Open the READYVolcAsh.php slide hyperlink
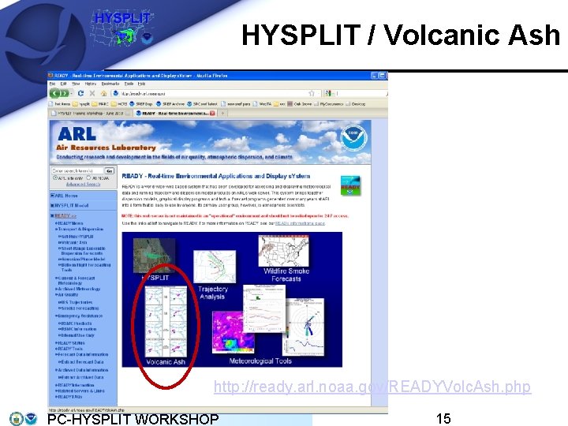Screen dimensions: 568x426 coord(372,387)
